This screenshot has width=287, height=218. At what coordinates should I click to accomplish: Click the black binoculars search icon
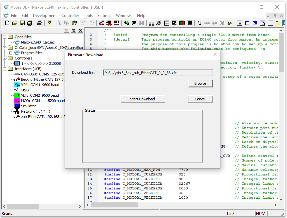click(x=134, y=23)
